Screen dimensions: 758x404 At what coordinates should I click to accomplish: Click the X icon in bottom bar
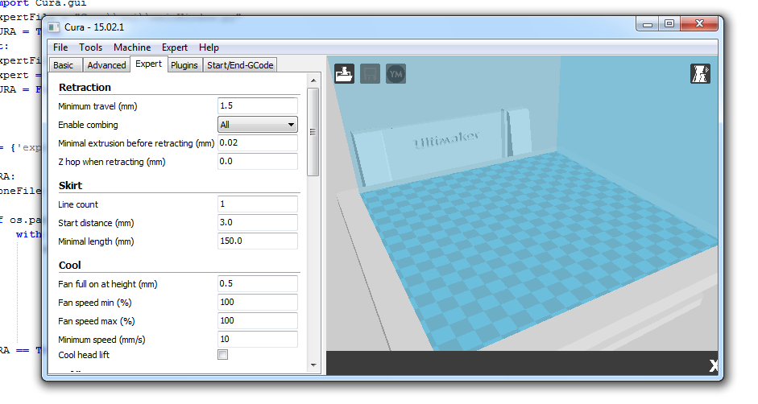click(x=713, y=366)
